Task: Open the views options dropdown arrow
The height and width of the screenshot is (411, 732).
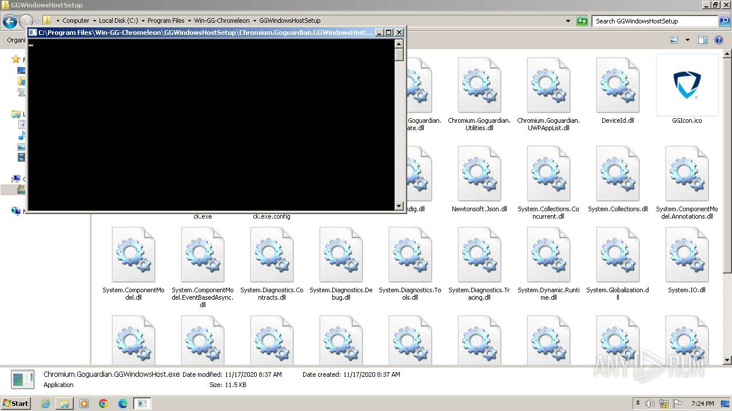Action: 687,40
